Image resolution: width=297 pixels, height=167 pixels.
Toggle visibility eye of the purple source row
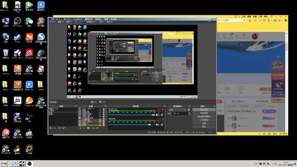coord(100,119)
